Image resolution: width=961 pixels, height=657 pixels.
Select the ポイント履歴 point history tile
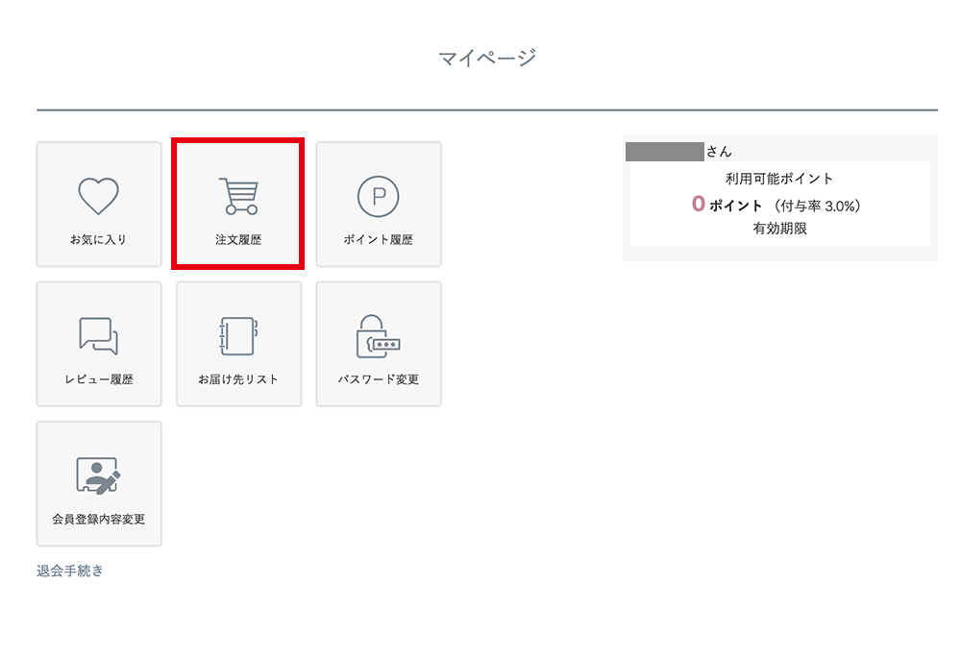(x=378, y=205)
